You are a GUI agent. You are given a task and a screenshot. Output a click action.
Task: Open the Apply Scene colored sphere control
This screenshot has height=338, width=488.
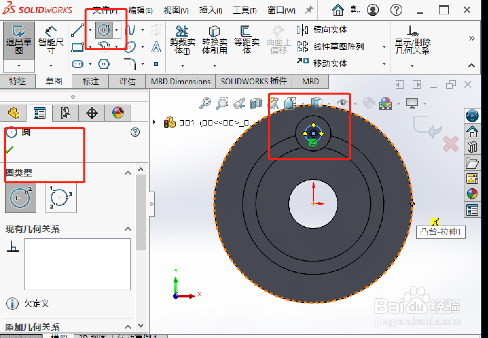tap(386, 103)
